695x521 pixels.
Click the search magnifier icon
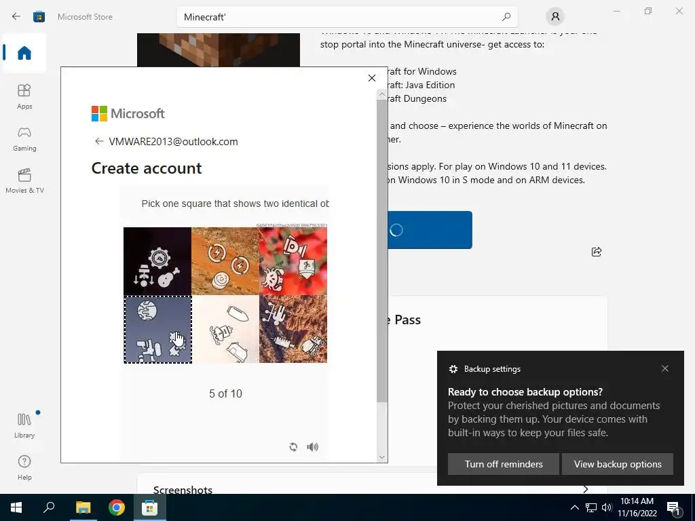(506, 17)
